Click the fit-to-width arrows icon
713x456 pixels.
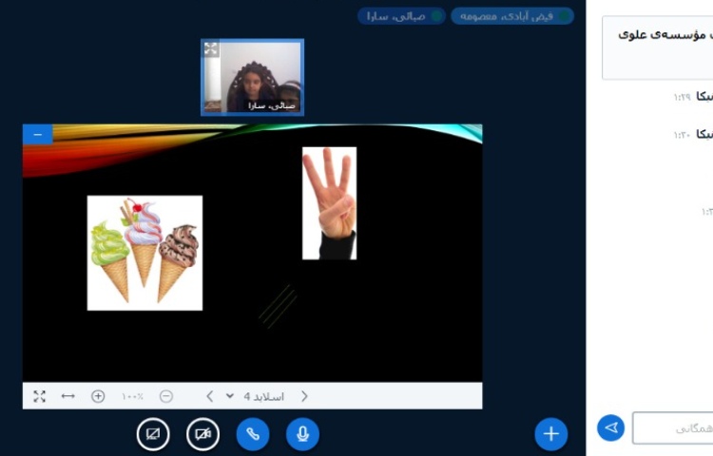pyautogui.click(x=67, y=396)
